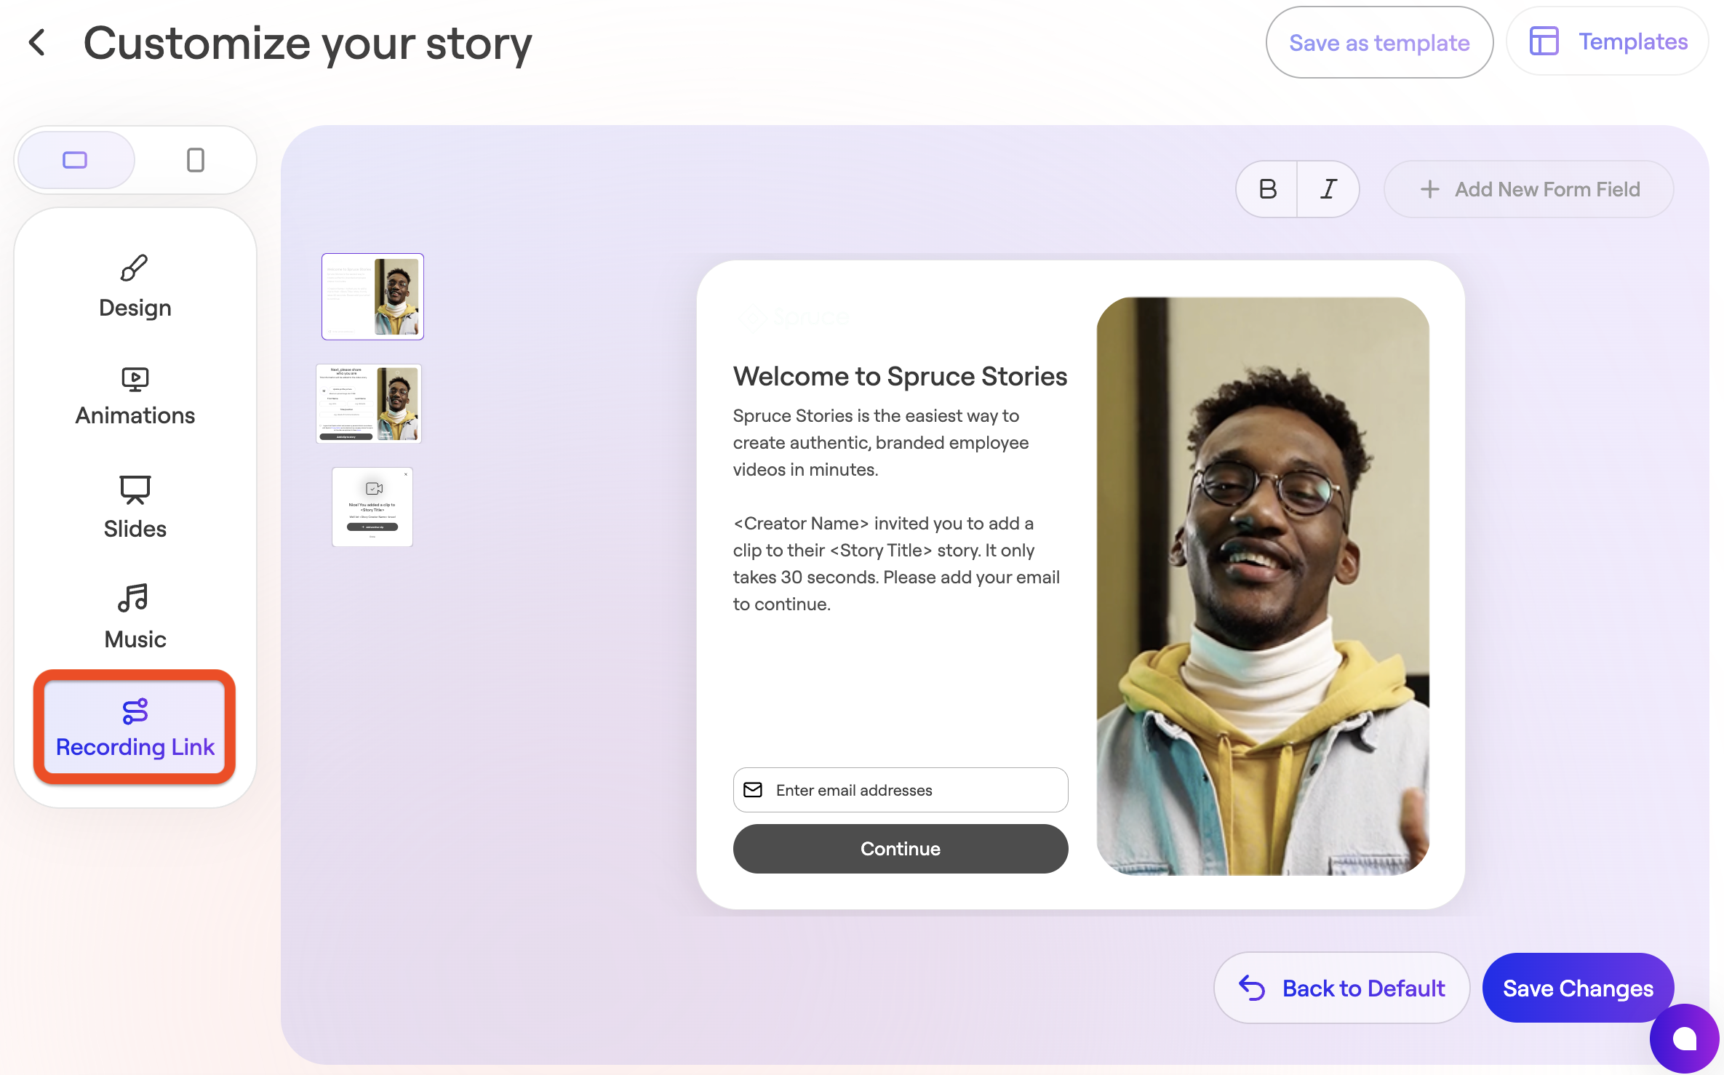Screen dimensions: 1724x1075
Task: Select the third clip-added slide thumbnail
Action: pyautogui.click(x=372, y=507)
